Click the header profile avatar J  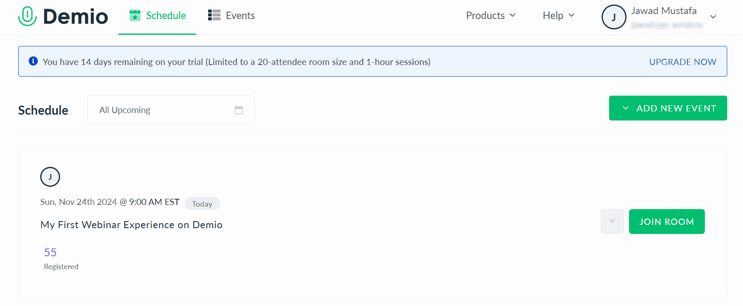click(x=614, y=17)
